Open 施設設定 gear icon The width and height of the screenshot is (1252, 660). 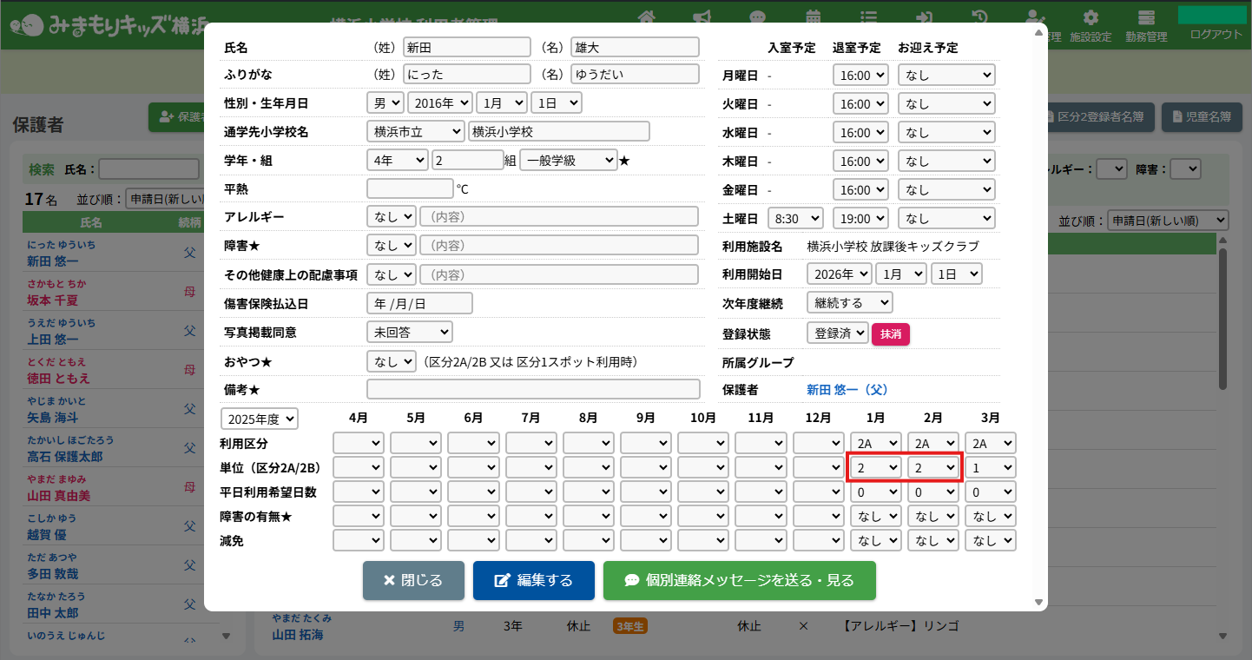pos(1091,24)
